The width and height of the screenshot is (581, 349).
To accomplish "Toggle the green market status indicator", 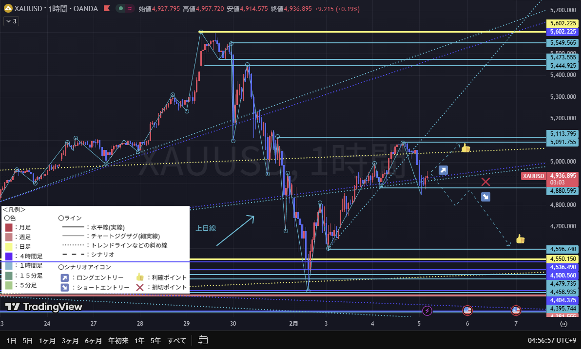I will tap(120, 9).
